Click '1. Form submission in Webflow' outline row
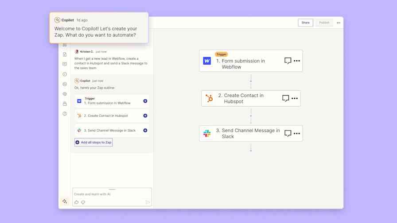This screenshot has width=397, height=223. pos(112,101)
